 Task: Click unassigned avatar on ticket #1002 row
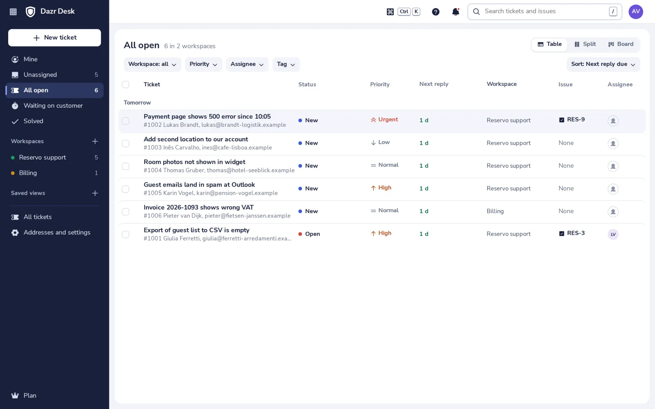[x=613, y=121]
